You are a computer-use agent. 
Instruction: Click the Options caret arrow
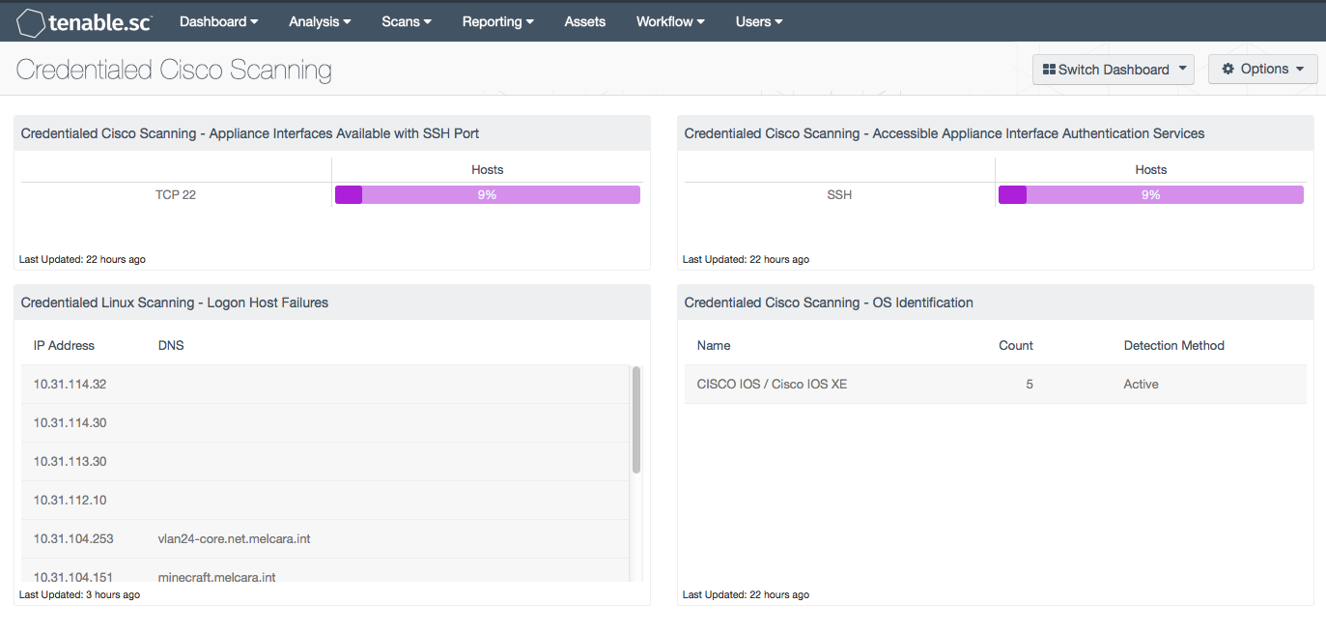pyautogui.click(x=1300, y=70)
